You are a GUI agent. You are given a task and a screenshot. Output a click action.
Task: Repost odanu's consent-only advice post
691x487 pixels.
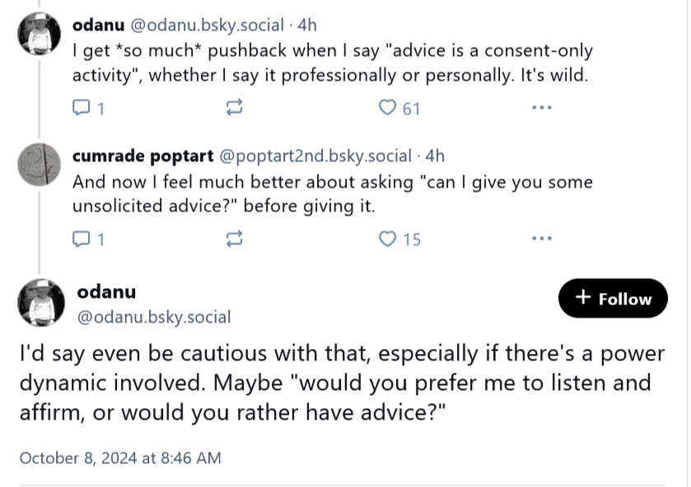coord(234,108)
